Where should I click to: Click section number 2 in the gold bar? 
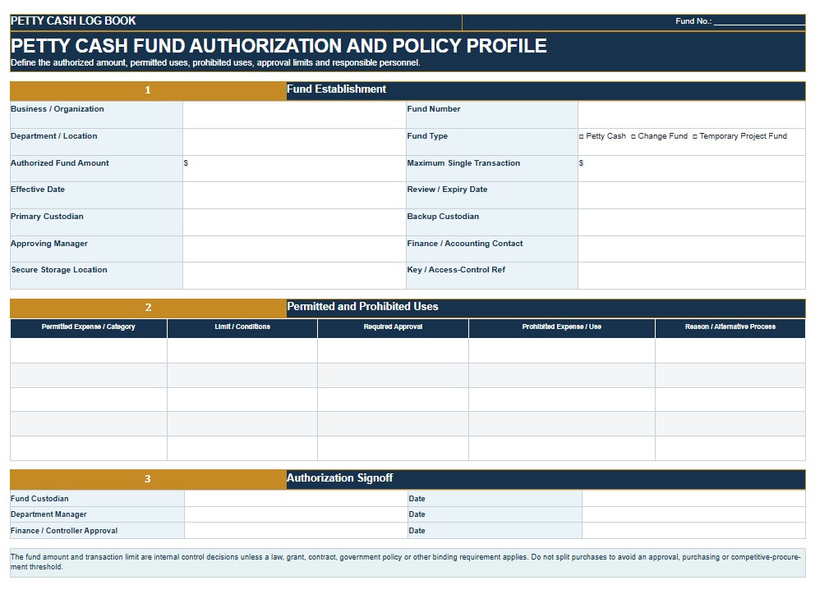click(148, 308)
